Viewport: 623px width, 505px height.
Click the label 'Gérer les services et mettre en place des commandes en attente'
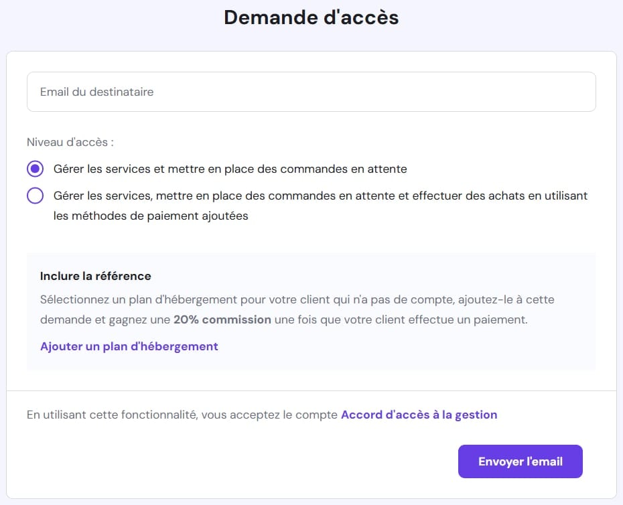pos(230,169)
